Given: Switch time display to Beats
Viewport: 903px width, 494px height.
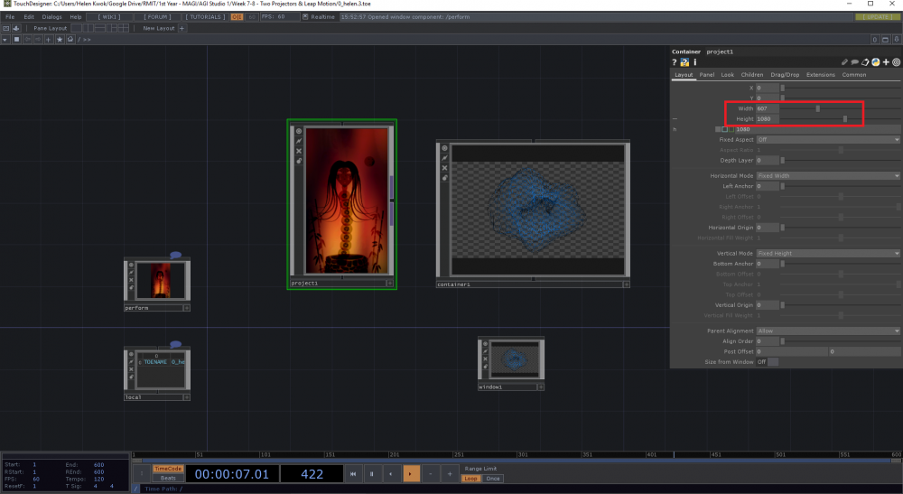Looking at the screenshot, I should (168, 478).
